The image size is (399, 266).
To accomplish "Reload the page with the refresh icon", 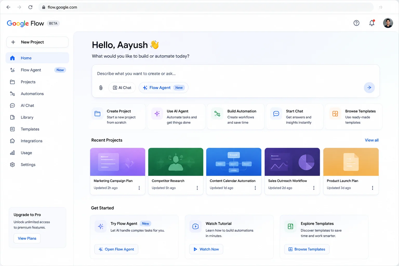I will [30, 7].
